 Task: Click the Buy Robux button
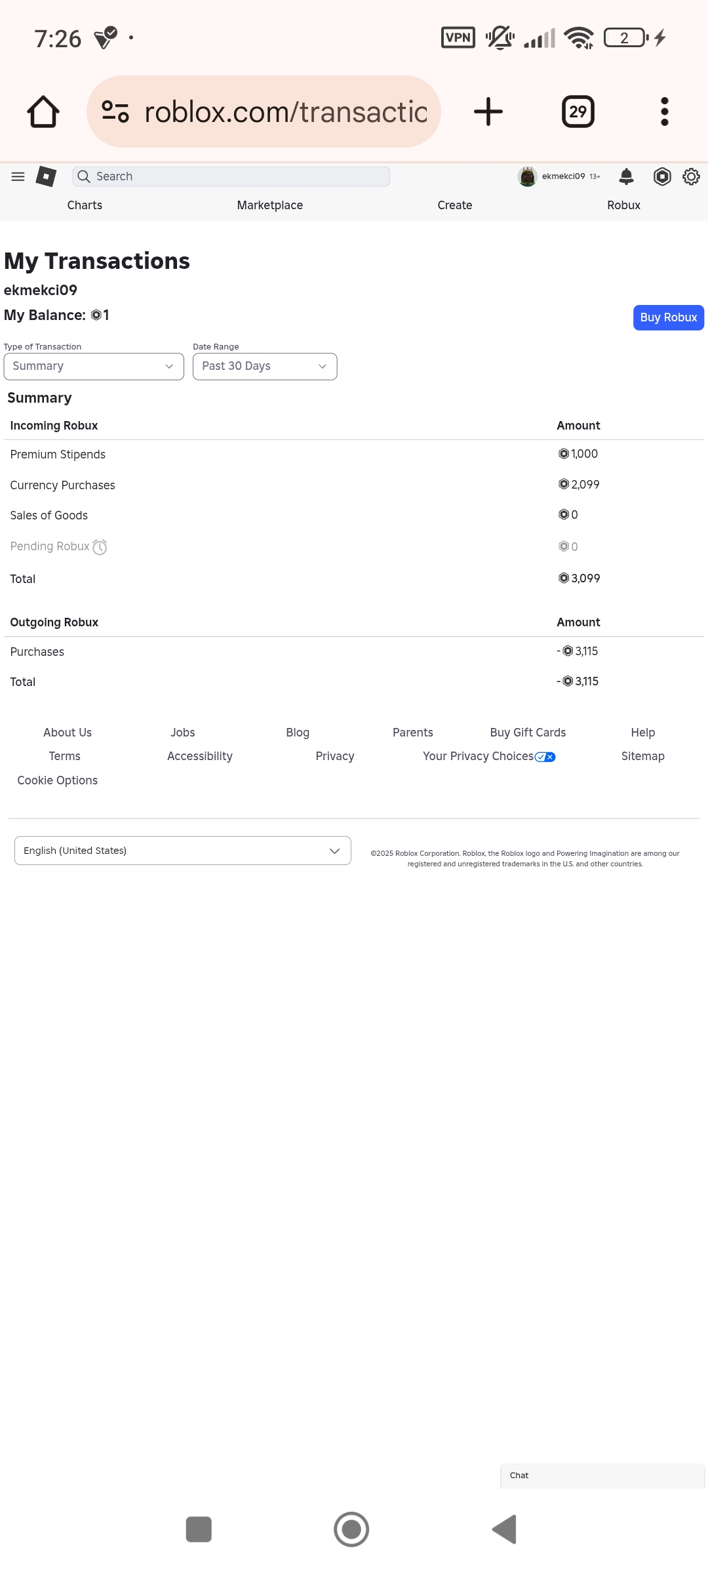tap(669, 317)
